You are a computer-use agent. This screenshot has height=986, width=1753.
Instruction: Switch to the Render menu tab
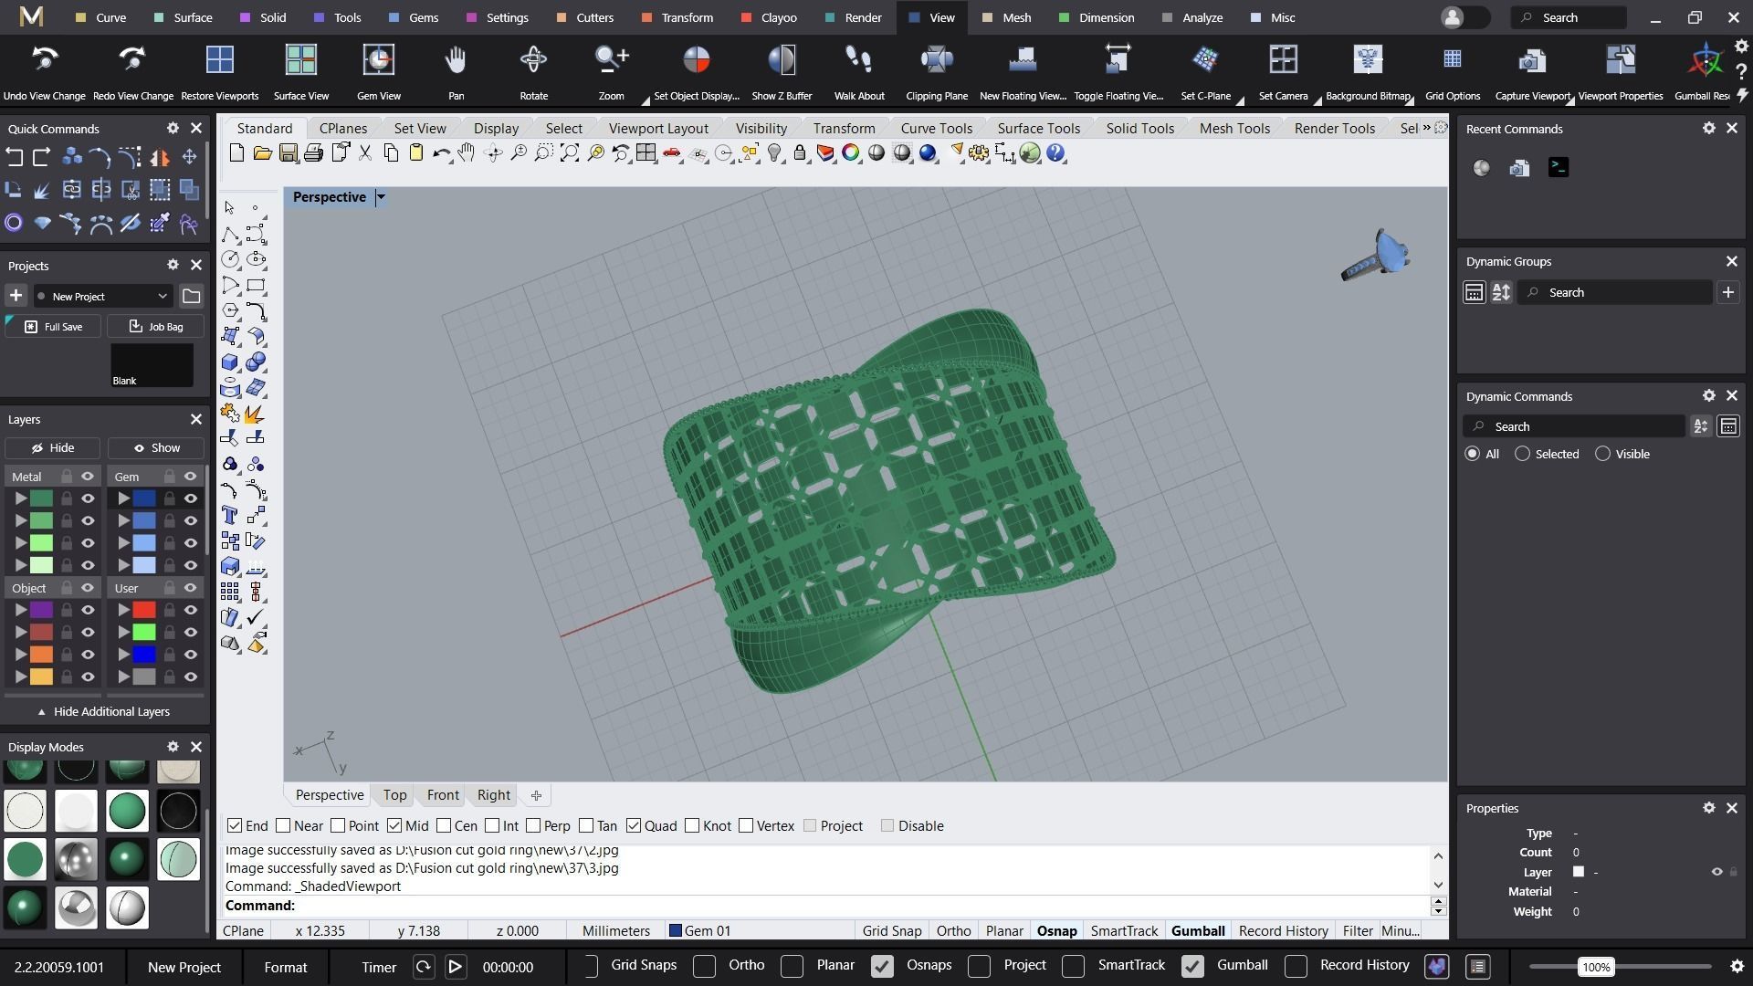point(853,17)
